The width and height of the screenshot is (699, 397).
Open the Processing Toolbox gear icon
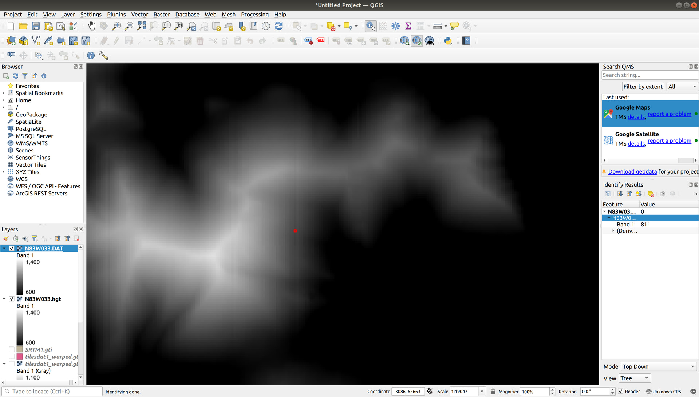pyautogui.click(x=396, y=26)
